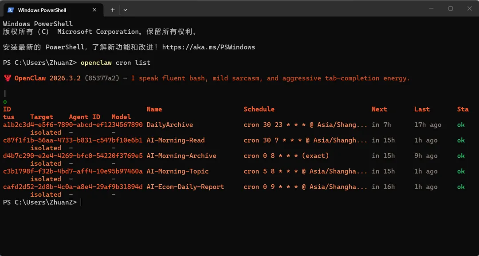
Task: Open a new tab with the plus button
Action: [x=113, y=10]
